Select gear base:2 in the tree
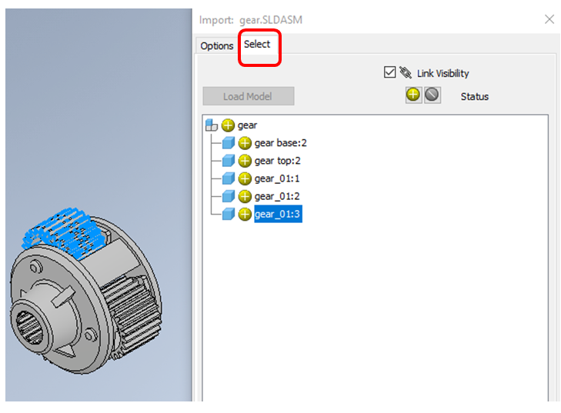 (x=280, y=143)
